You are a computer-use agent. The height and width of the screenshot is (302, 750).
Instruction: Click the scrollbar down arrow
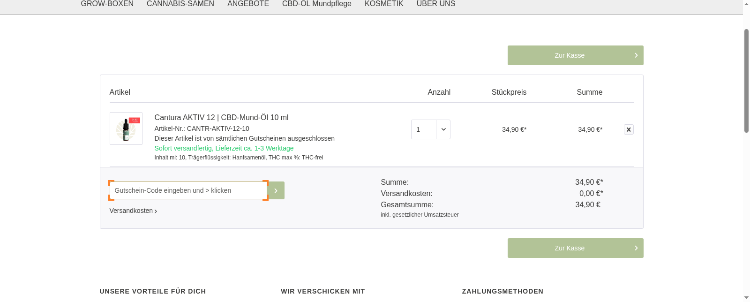[746, 298]
